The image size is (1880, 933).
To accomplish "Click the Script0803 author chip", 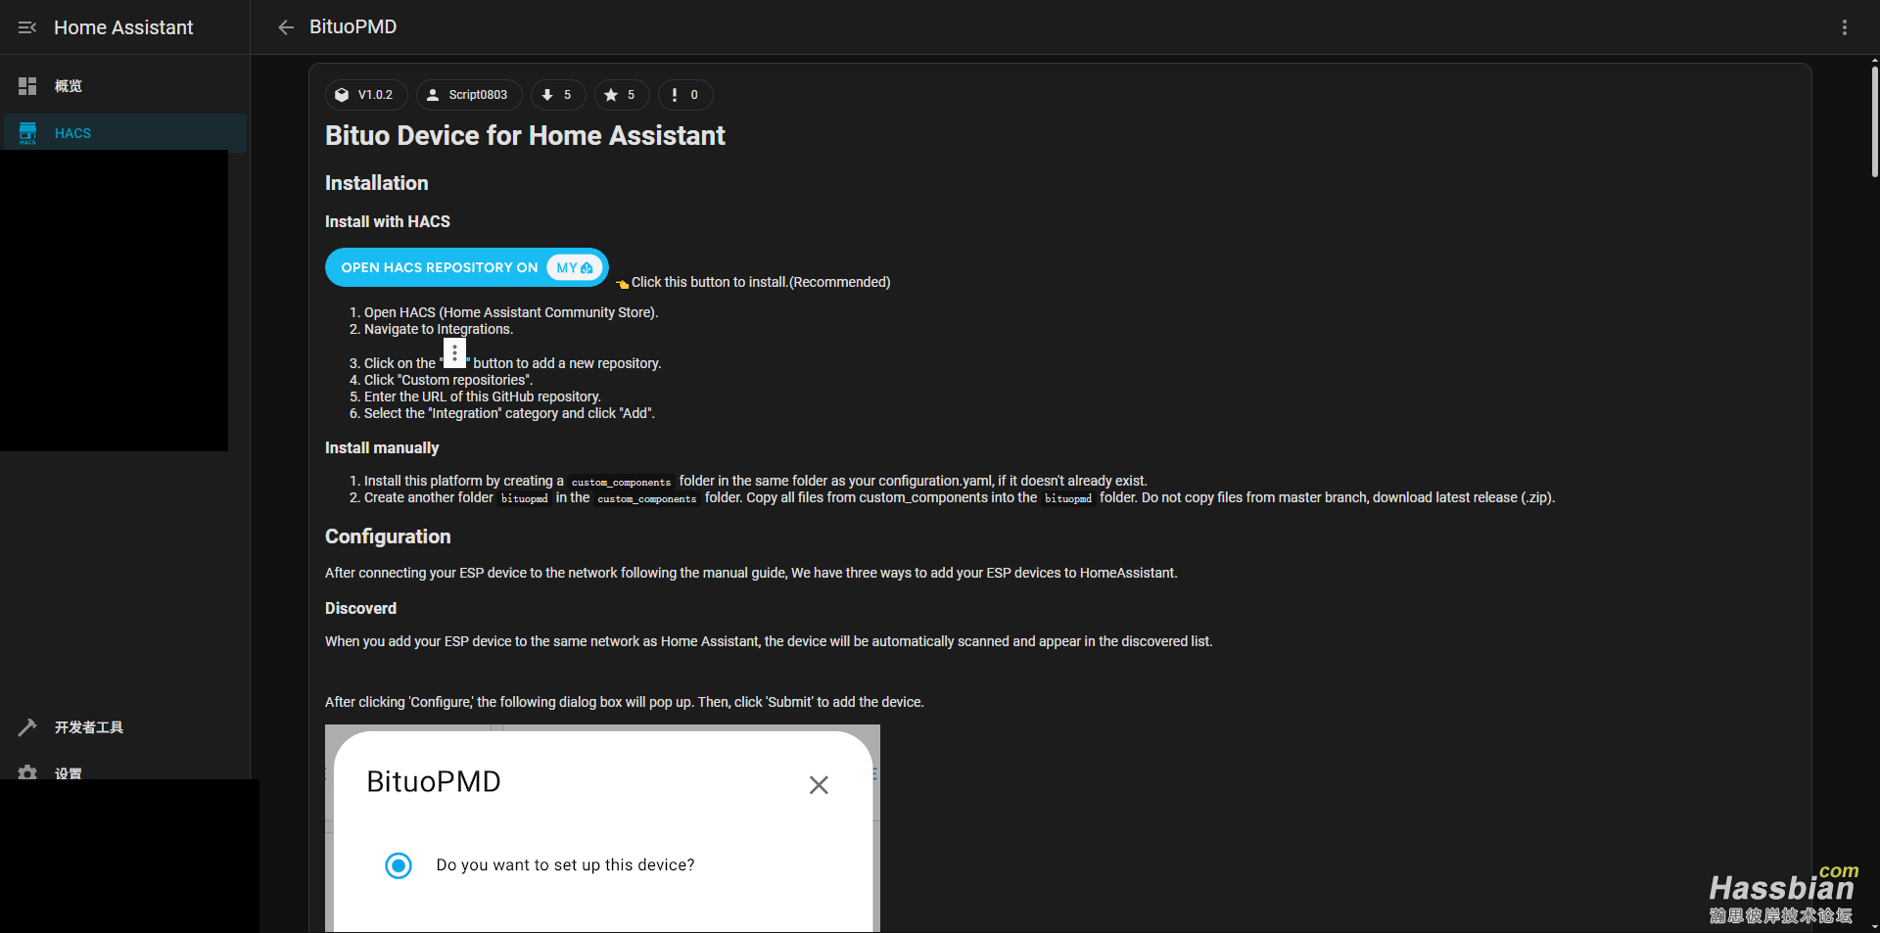I will 468,95.
